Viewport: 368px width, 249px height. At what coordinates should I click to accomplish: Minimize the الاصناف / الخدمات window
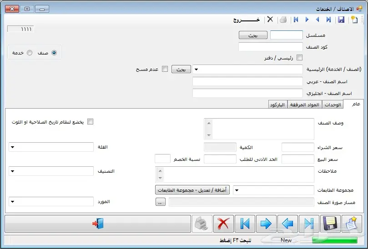click(42, 9)
